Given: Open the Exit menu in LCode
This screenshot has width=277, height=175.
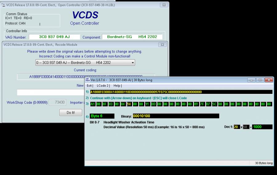Looking at the screenshot, I should point(89,85).
